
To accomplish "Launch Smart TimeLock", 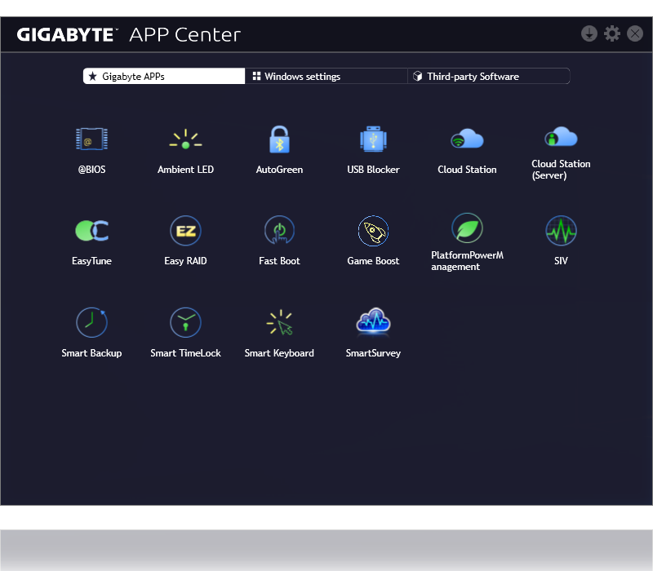I will point(185,323).
